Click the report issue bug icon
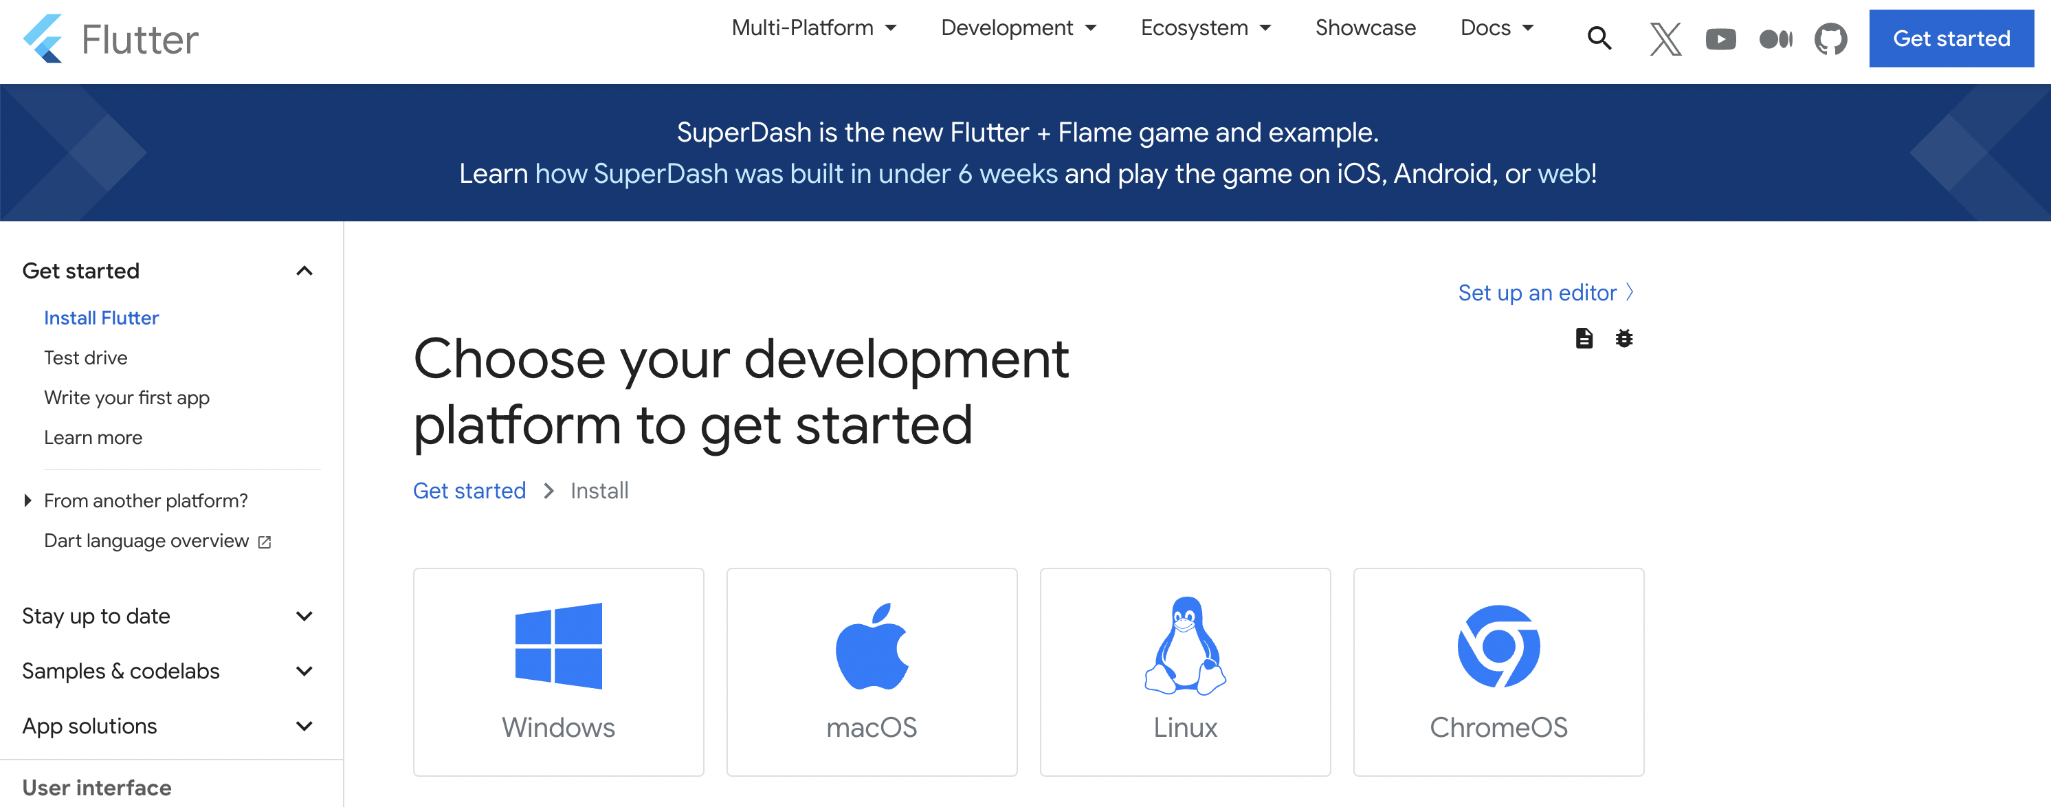This screenshot has height=807, width=2051. click(1623, 339)
